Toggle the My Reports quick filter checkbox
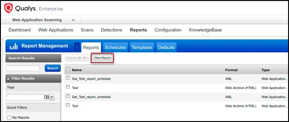289x122 pixels. point(9,117)
